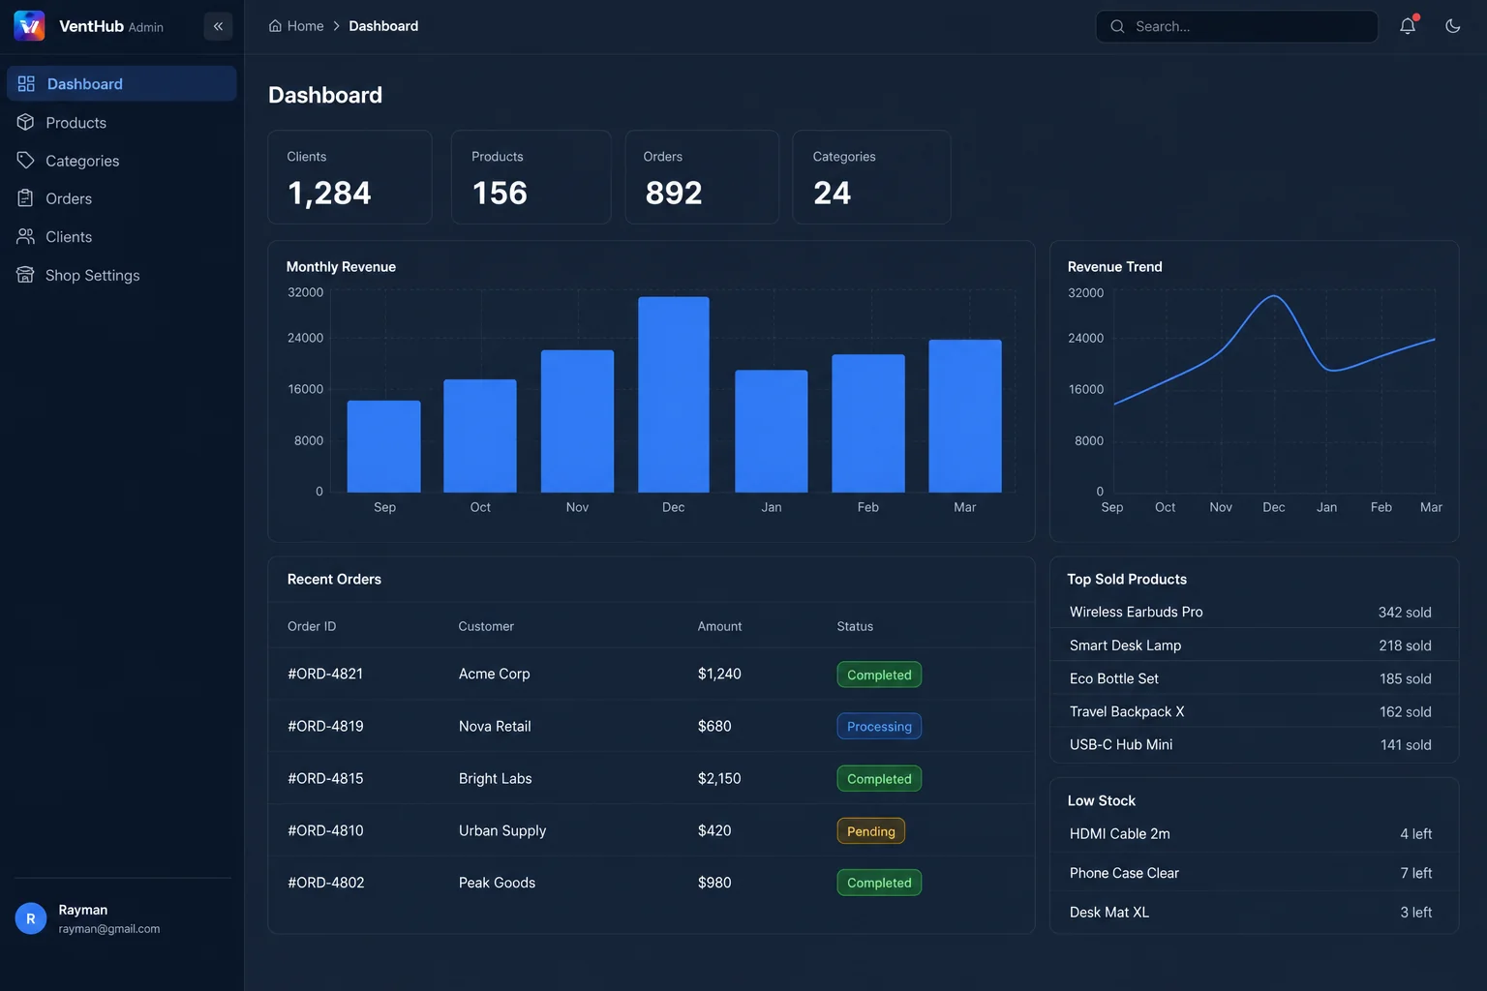Screen dimensions: 1487x991
Task: Collapse the sidebar with double-chevron button
Action: click(218, 26)
